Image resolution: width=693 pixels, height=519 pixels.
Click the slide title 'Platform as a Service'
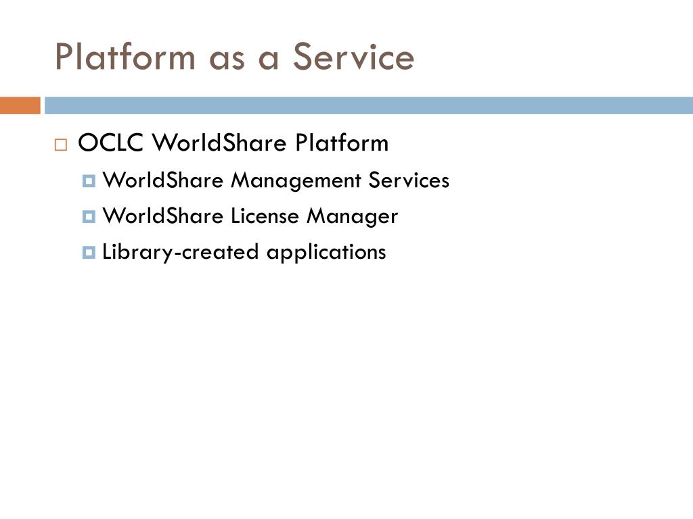click(x=235, y=57)
